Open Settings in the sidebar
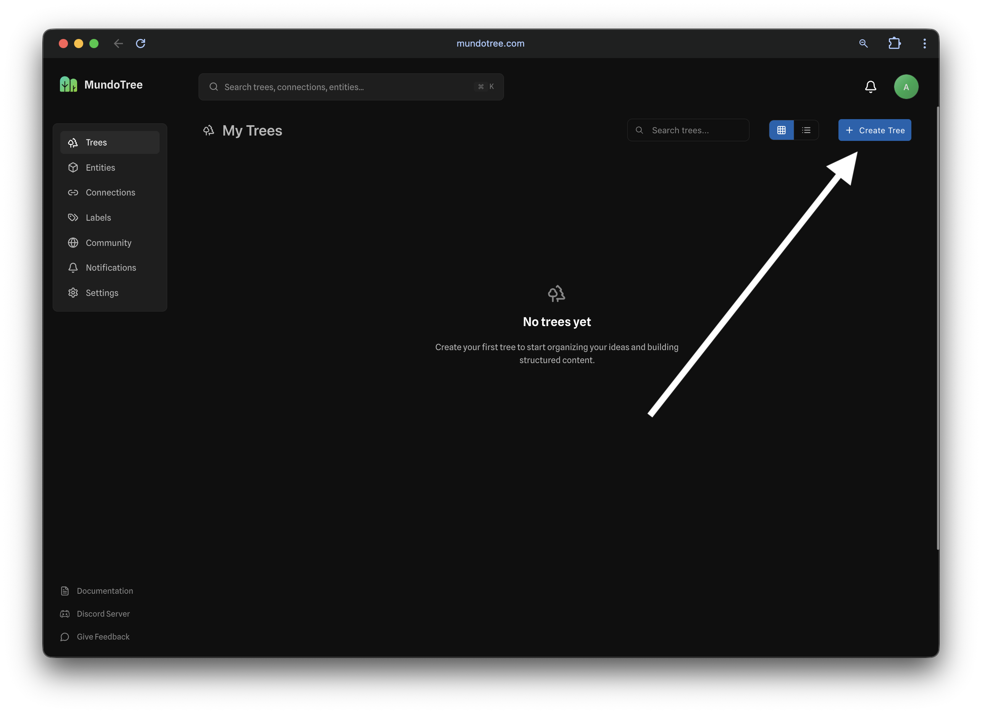Viewport: 982px width, 714px height. point(110,293)
